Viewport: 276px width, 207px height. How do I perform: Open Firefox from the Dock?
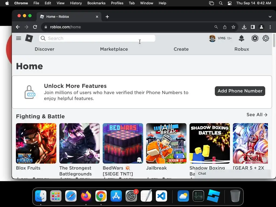click(x=86, y=196)
